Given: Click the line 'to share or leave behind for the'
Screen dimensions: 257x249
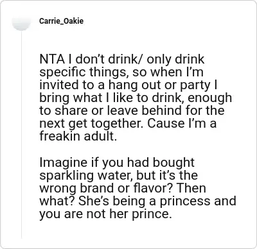Looking at the screenshot, I should (x=132, y=110).
